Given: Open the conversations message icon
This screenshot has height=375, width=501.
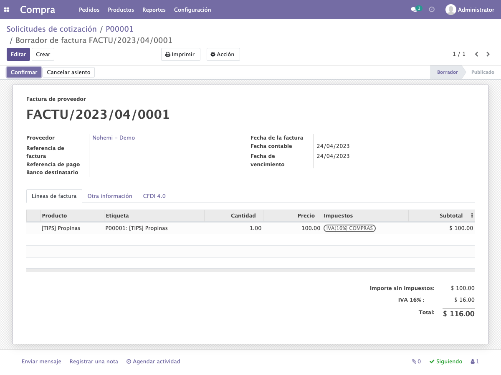Looking at the screenshot, I should [414, 10].
